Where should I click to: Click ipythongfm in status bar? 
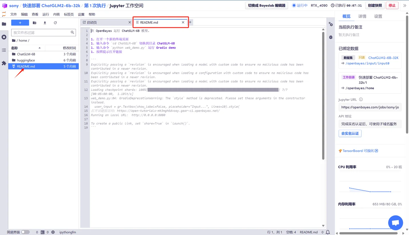click(x=68, y=232)
